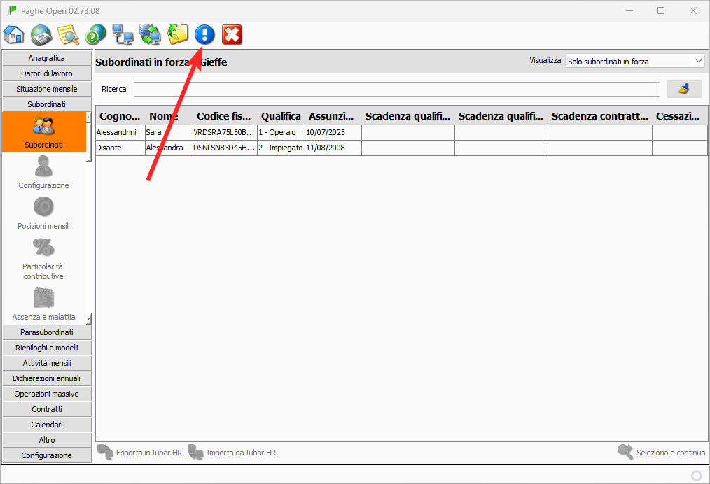Expand the Parasubordinati sidebar section

(47, 332)
